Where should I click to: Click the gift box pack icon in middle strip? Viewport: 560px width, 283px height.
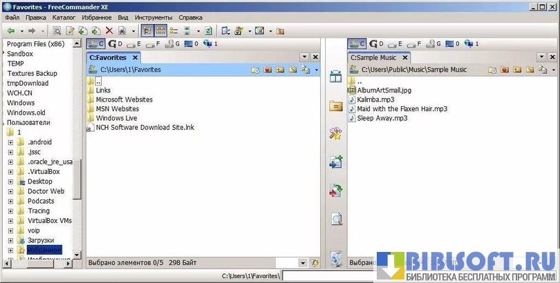click(x=336, y=77)
